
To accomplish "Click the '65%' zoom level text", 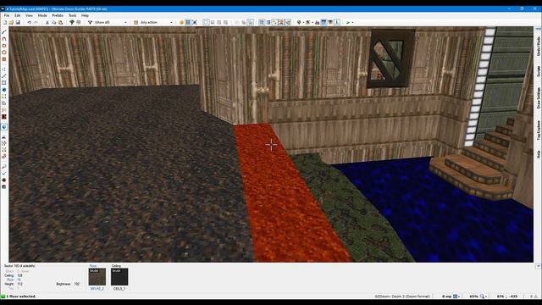I will 473,297.
